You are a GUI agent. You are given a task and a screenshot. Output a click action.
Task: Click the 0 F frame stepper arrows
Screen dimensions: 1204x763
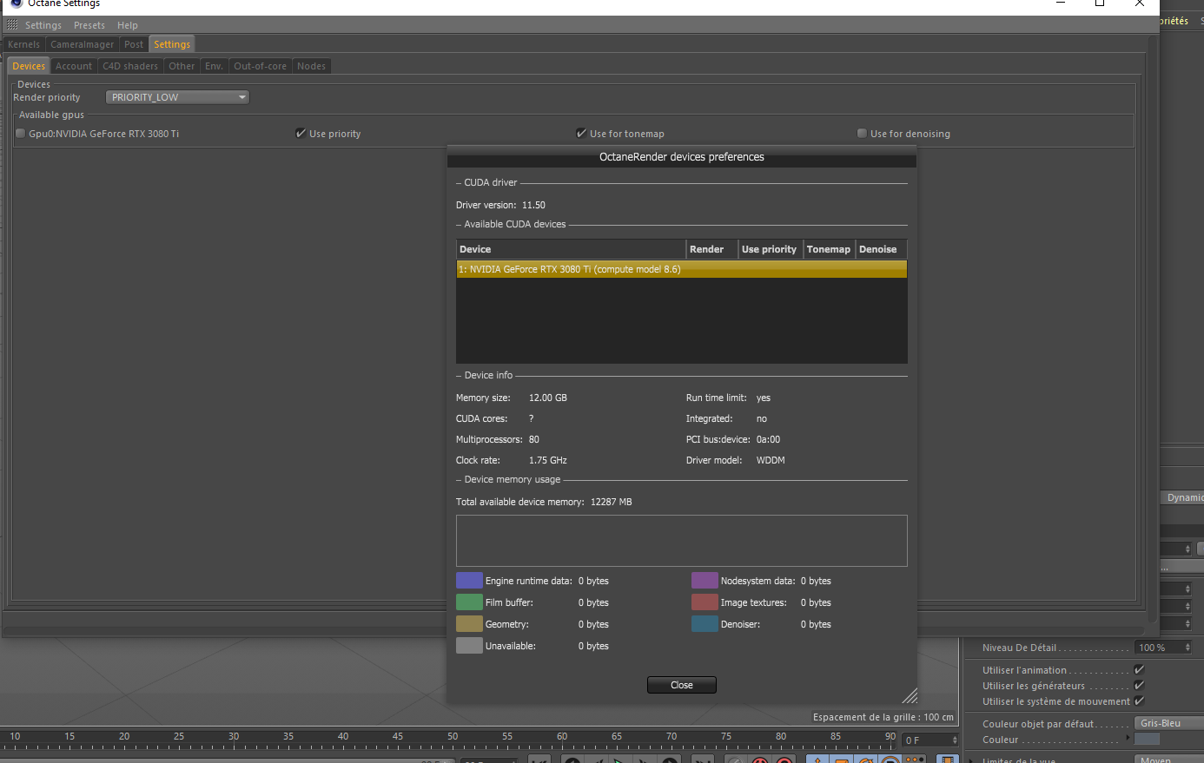tap(955, 740)
